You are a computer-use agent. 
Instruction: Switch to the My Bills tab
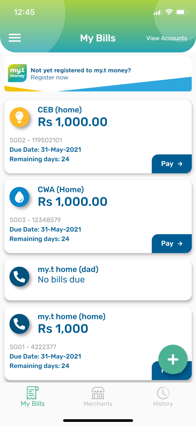pyautogui.click(x=33, y=397)
